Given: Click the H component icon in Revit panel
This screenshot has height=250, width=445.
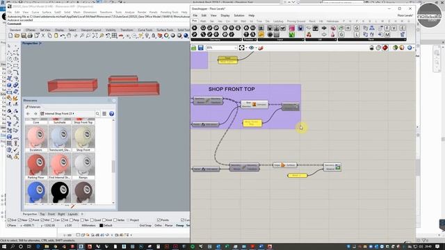Looking at the screenshot, I should [x=348, y=28].
